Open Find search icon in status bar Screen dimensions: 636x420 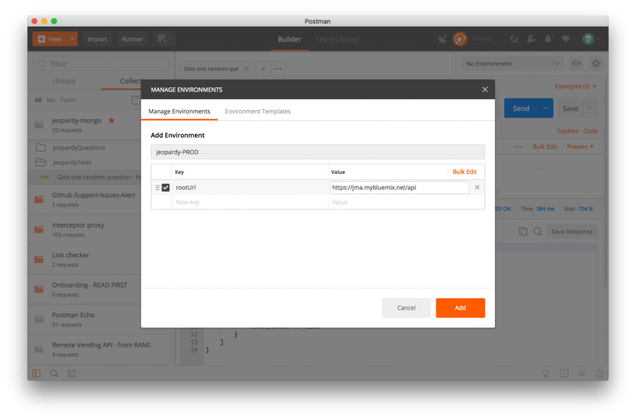[53, 373]
